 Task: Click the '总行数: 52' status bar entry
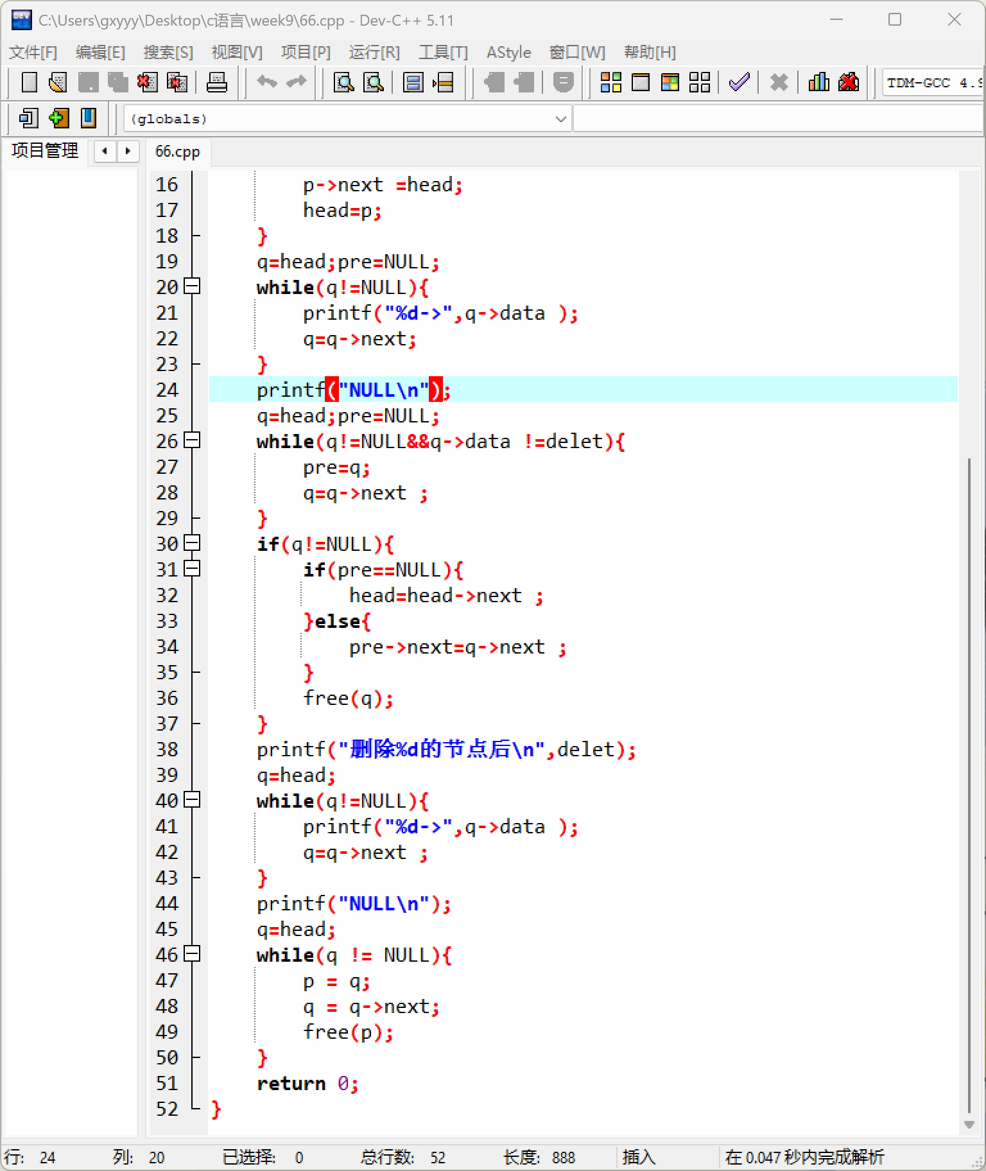[x=402, y=1158]
